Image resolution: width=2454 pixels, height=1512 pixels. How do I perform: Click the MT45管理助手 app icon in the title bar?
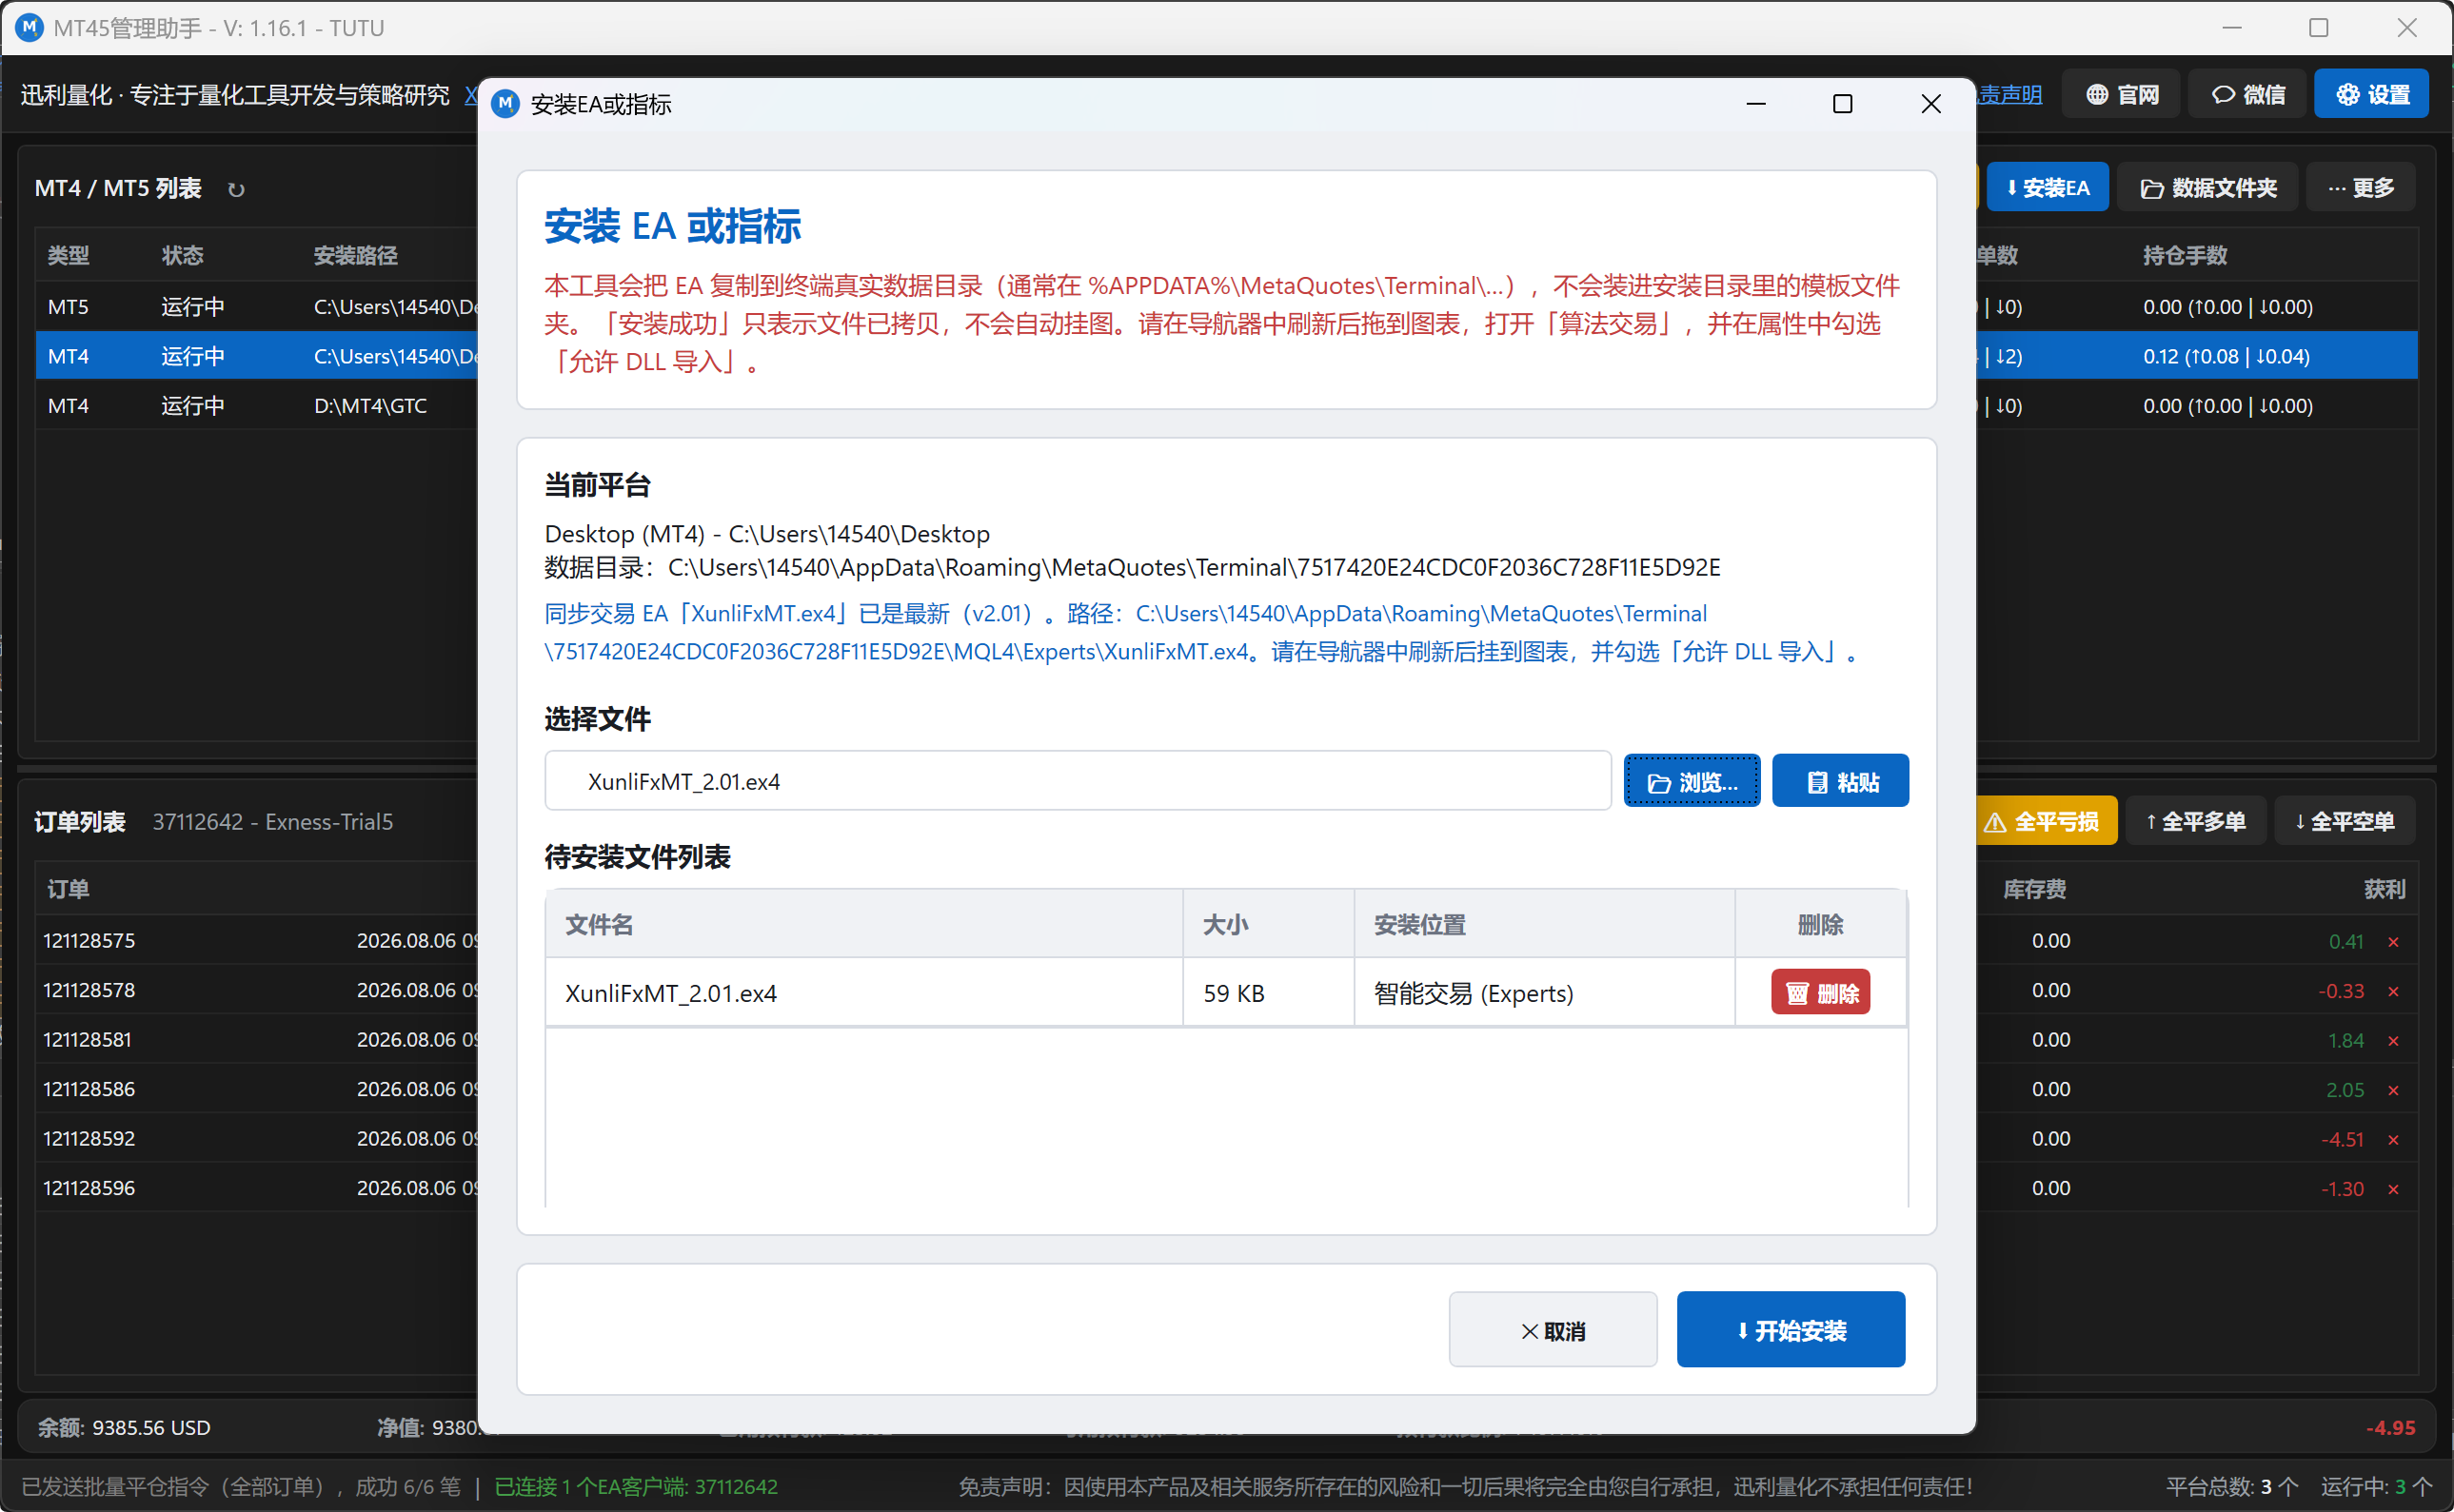tap(29, 27)
